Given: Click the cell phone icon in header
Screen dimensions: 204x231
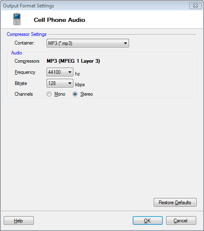Looking at the screenshot, I should tap(17, 19).
